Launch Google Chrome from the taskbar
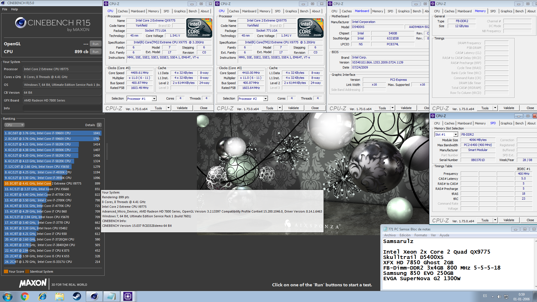The height and width of the screenshot is (302, 537). pyautogui.click(x=25, y=296)
